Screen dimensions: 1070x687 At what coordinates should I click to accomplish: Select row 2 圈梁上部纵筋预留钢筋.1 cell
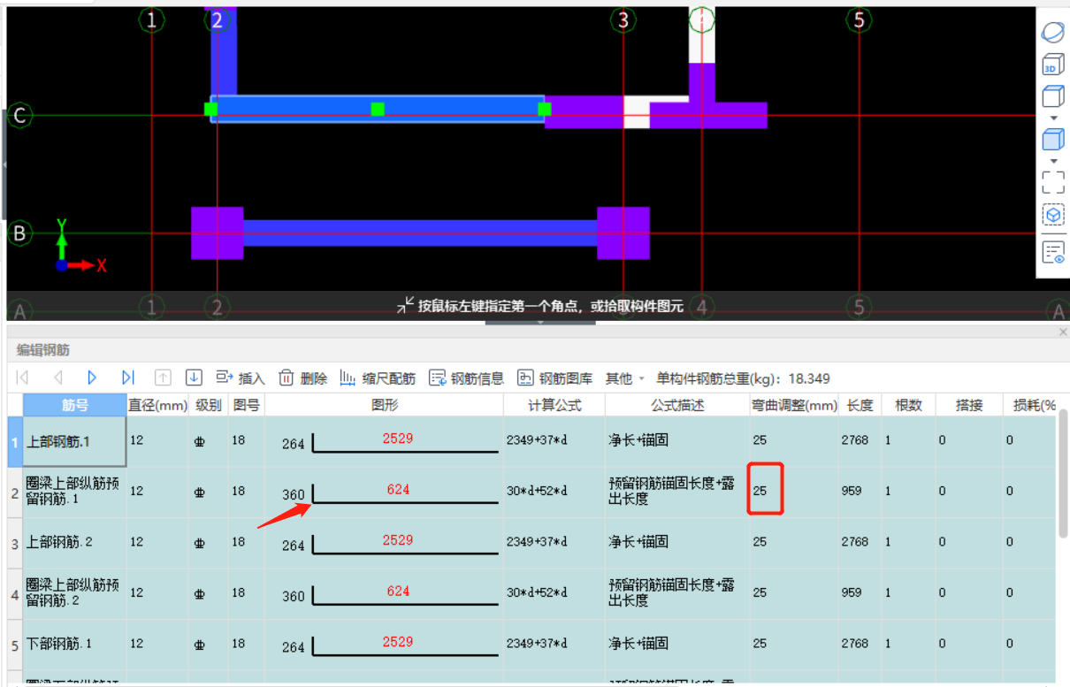click(75, 492)
